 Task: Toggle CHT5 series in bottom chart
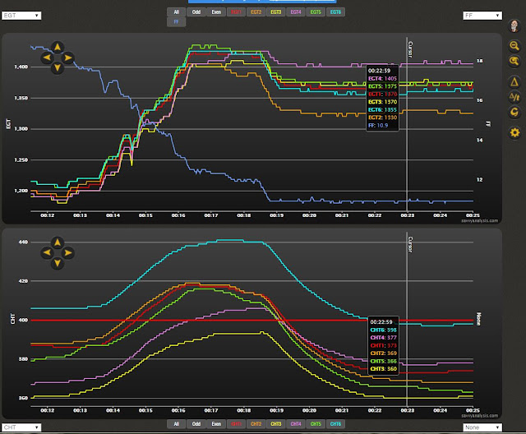click(x=316, y=424)
